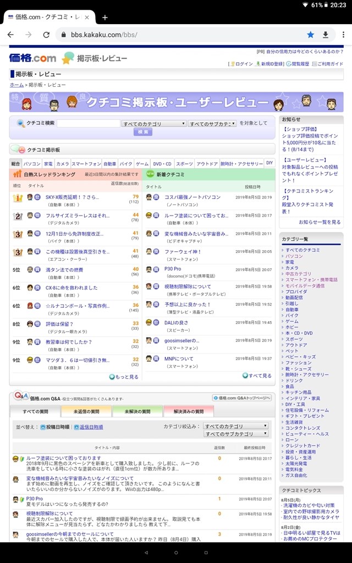Click the green すべて見る arrow icon
The image size is (352, 563).
click(245, 376)
